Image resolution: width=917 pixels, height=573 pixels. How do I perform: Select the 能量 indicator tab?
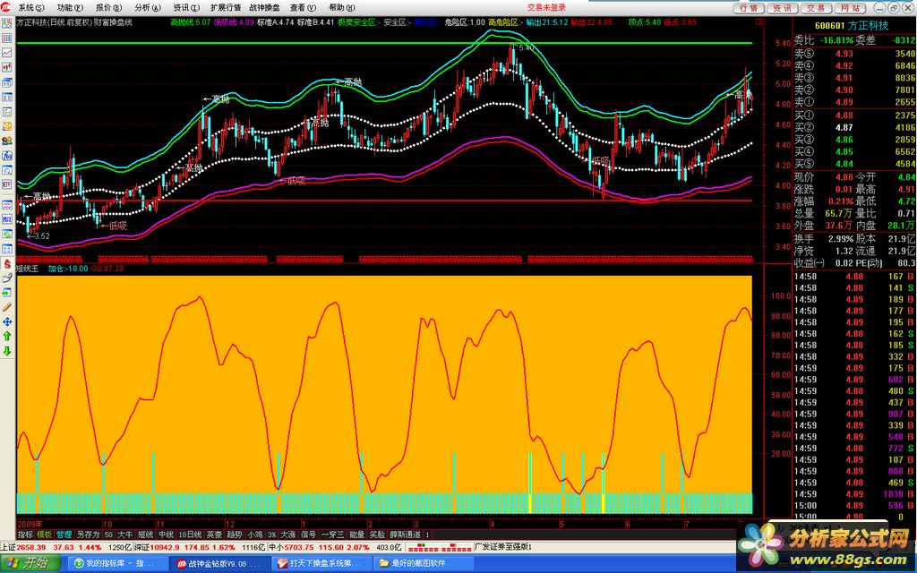pyautogui.click(x=356, y=535)
